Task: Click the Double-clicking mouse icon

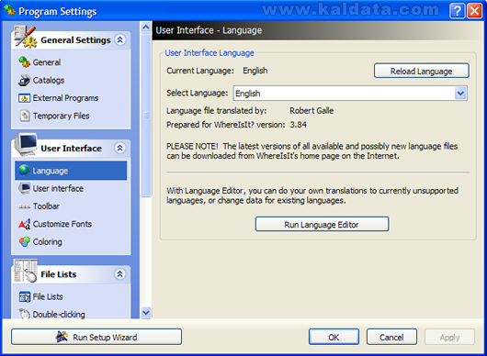Action: [x=24, y=314]
